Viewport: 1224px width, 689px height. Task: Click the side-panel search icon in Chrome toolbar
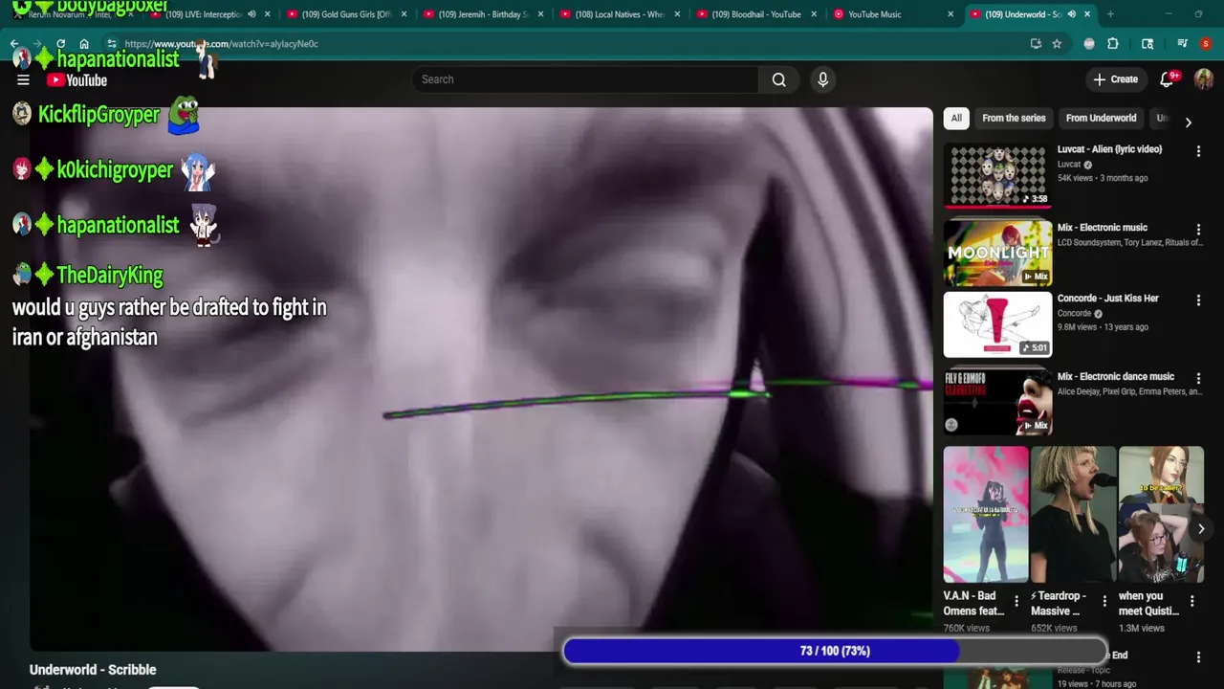(1147, 44)
